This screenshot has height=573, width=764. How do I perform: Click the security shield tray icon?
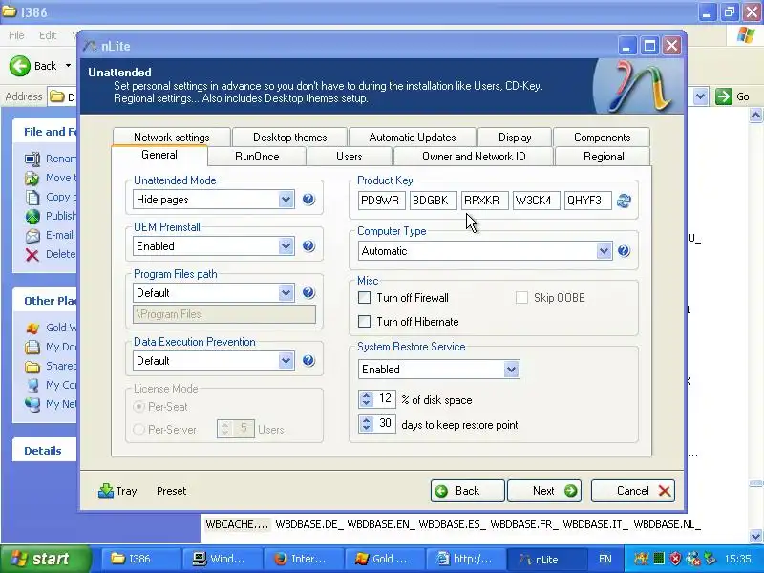(675, 559)
